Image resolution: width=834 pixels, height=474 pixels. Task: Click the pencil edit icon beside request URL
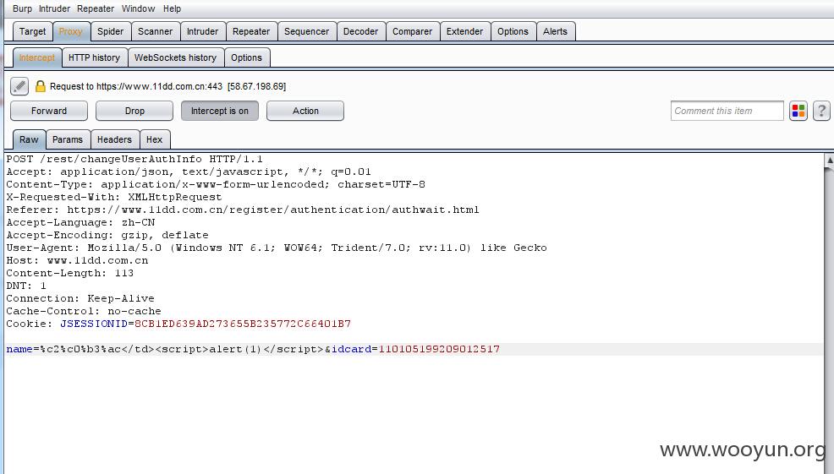19,86
